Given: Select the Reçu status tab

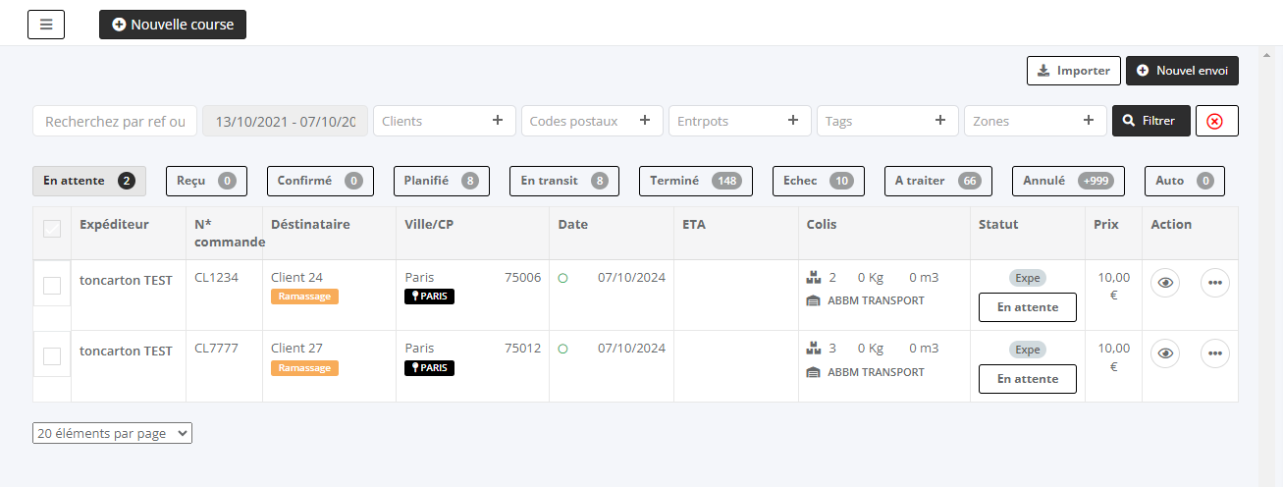Looking at the screenshot, I should (x=206, y=181).
